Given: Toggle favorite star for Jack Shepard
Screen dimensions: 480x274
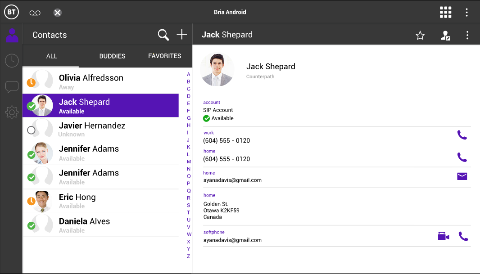Looking at the screenshot, I should click(x=420, y=36).
